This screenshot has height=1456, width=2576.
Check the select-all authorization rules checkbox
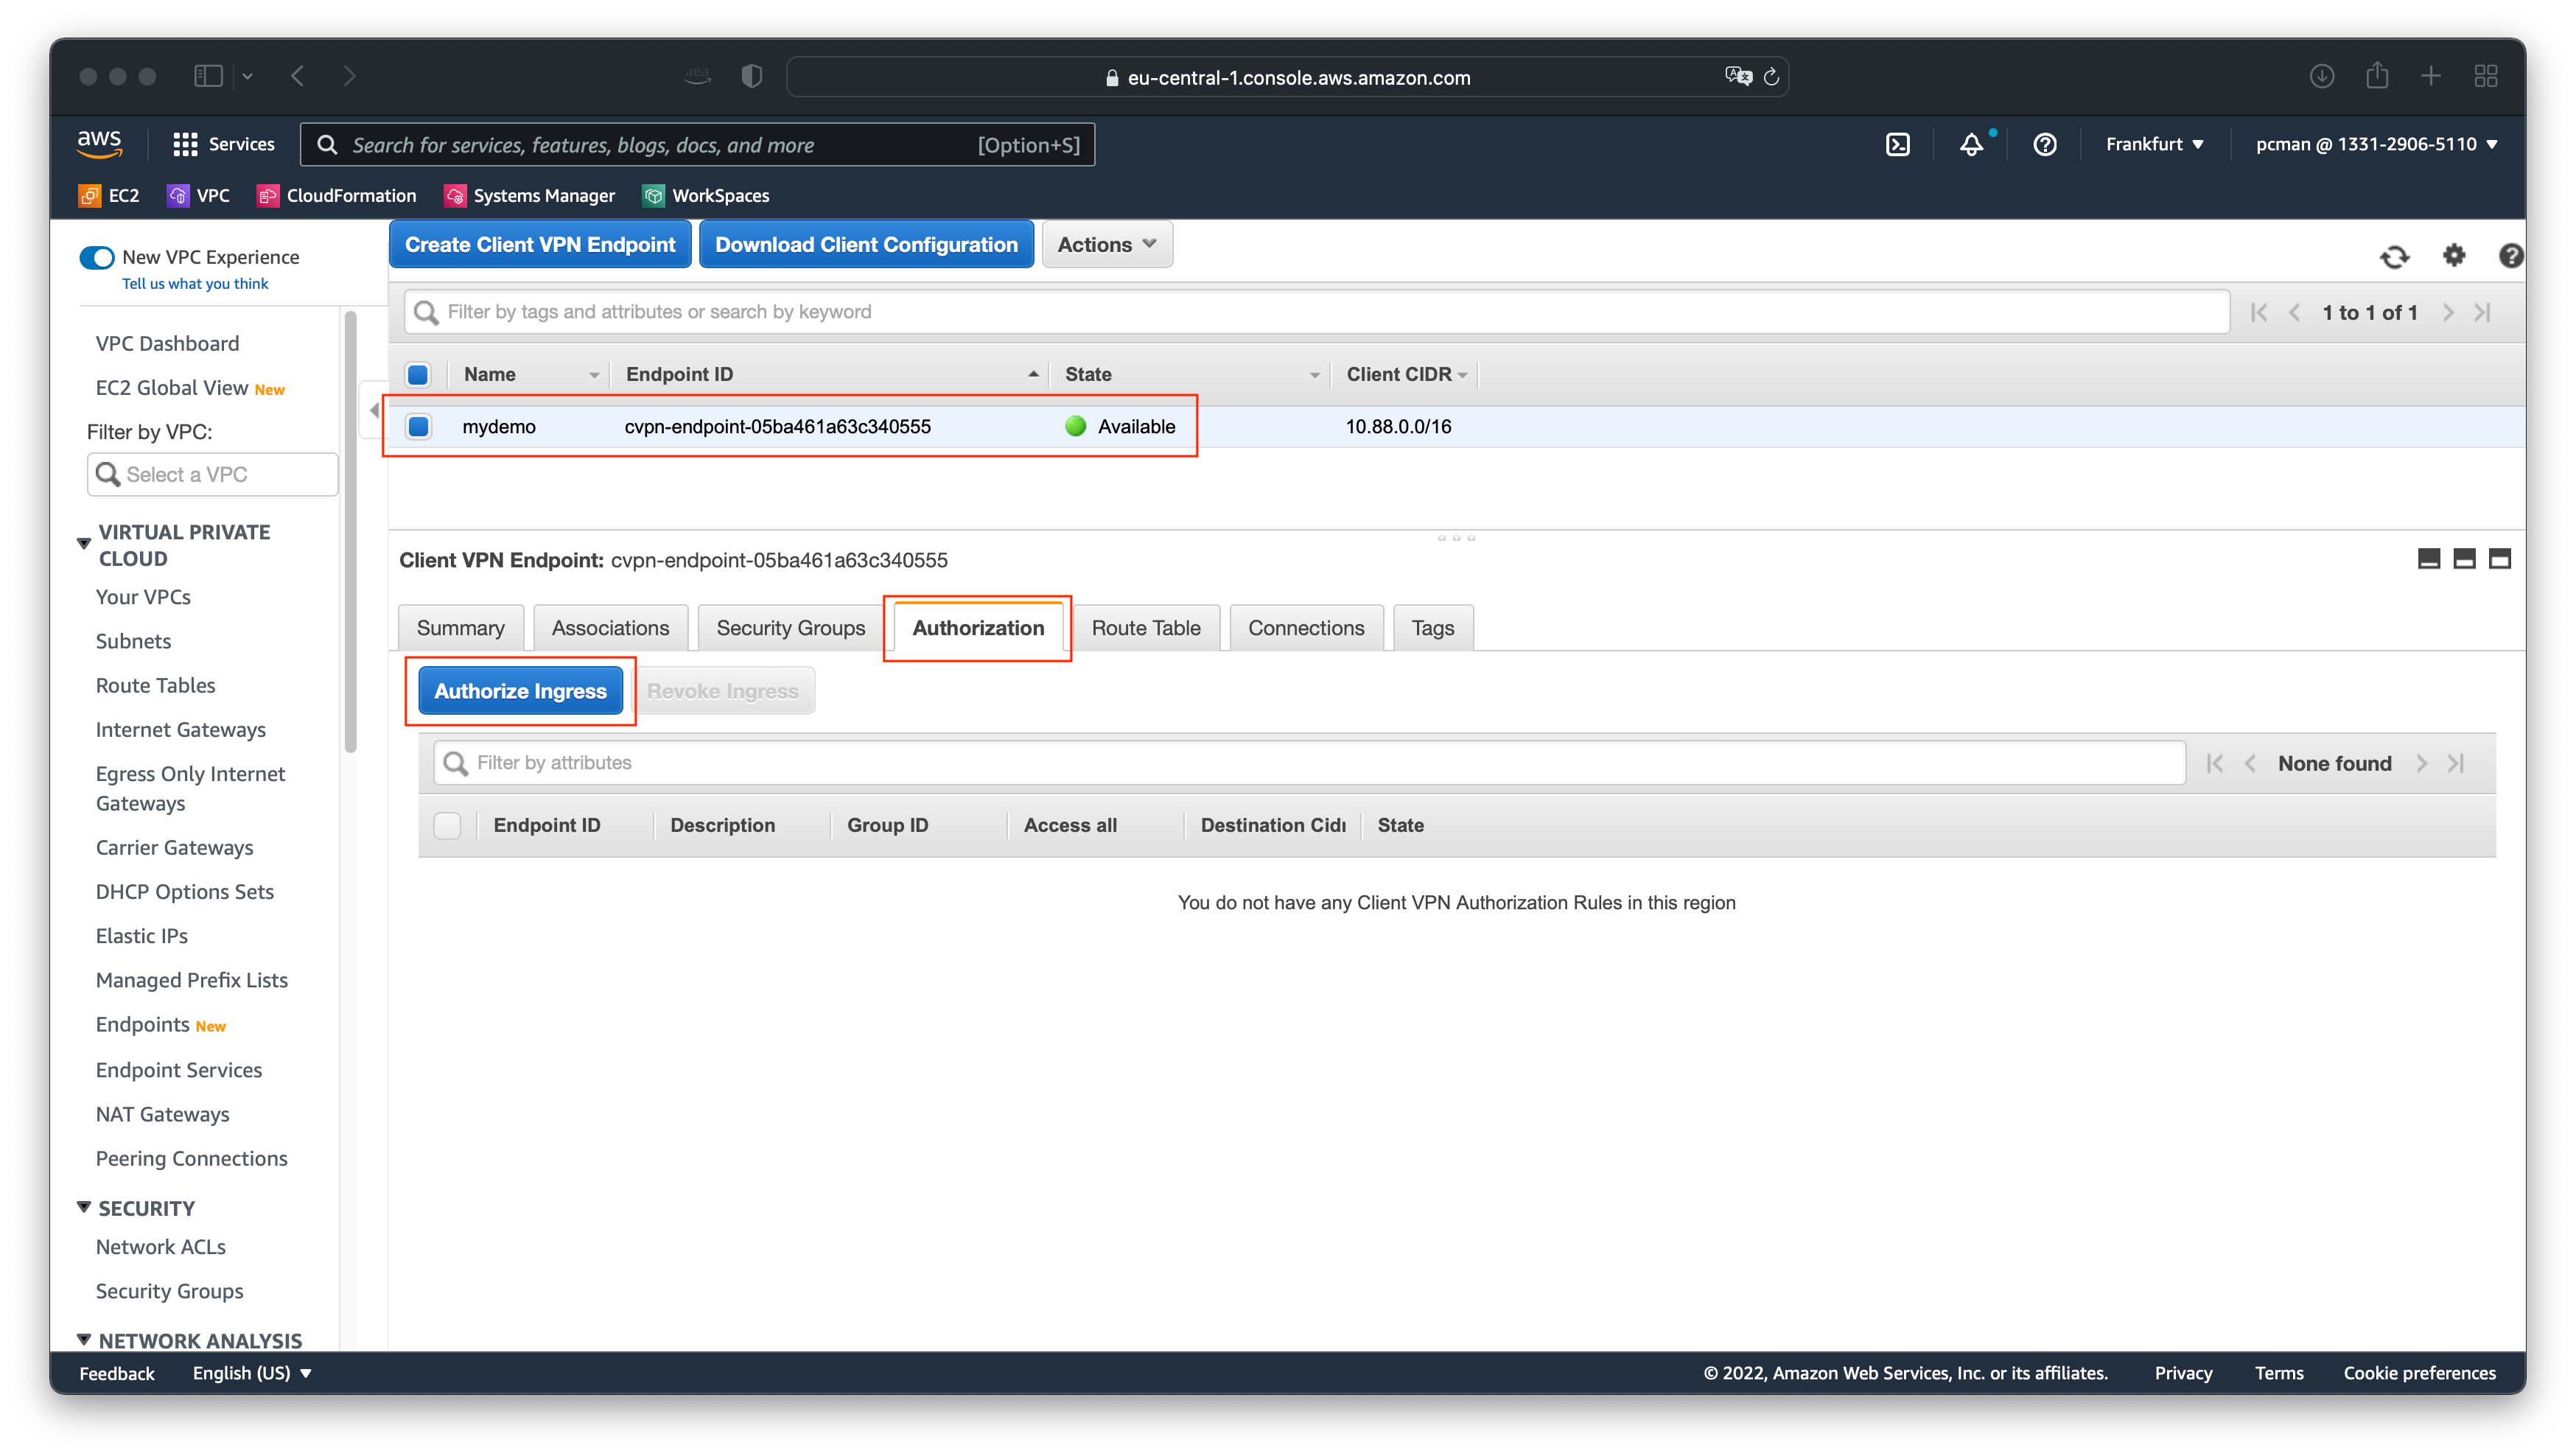pos(447,825)
